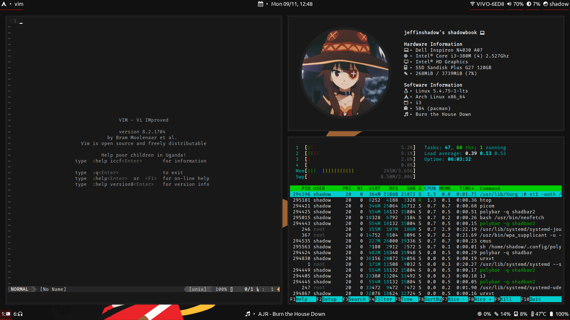Select the cmus process row
The image size is (570, 320).
(x=426, y=241)
